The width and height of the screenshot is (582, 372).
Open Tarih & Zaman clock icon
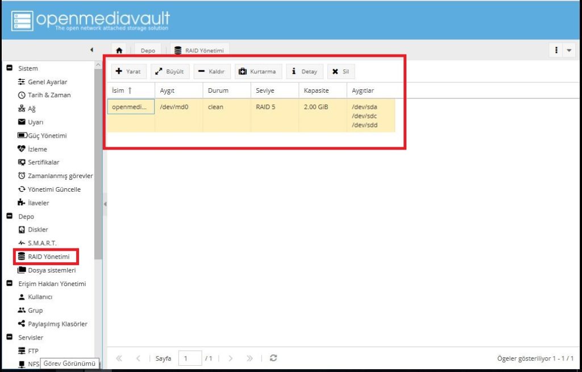22,95
